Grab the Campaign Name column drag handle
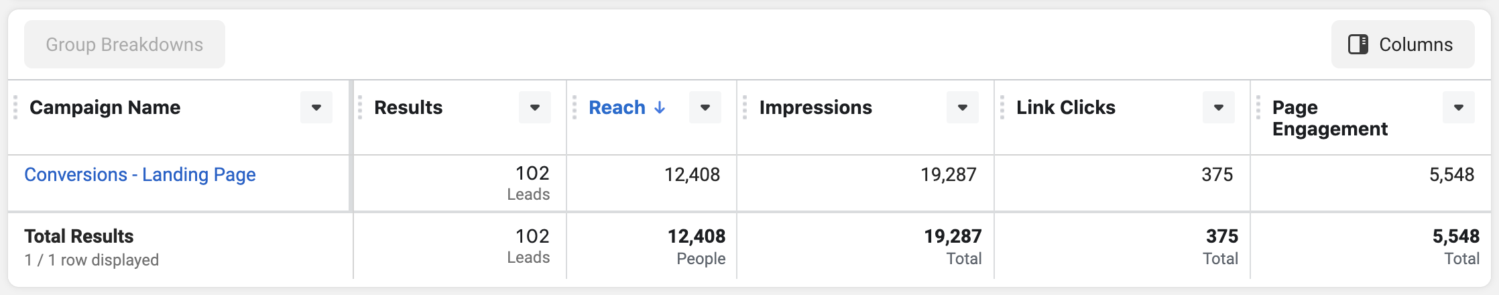This screenshot has height=295, width=1499. point(15,107)
